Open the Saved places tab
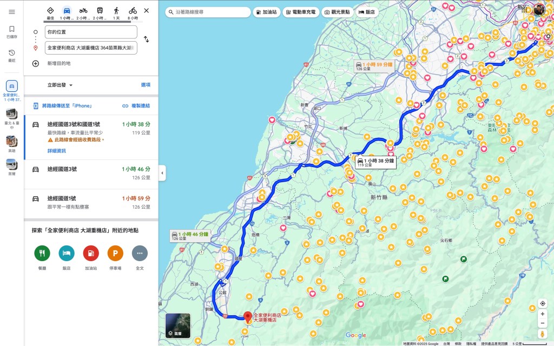The width and height of the screenshot is (554, 346). (x=12, y=32)
